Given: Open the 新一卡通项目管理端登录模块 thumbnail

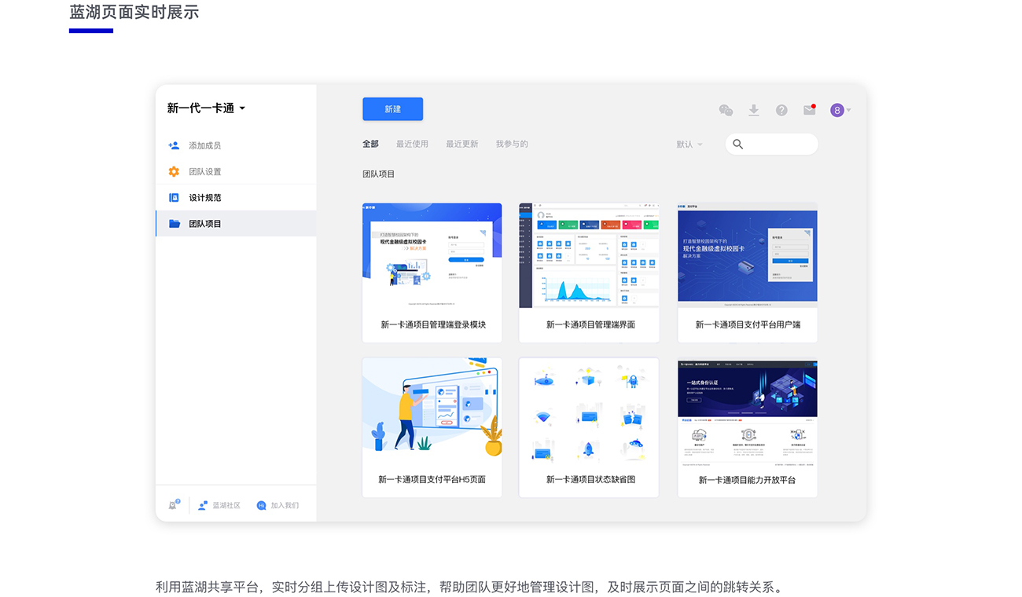Looking at the screenshot, I should click(432, 255).
